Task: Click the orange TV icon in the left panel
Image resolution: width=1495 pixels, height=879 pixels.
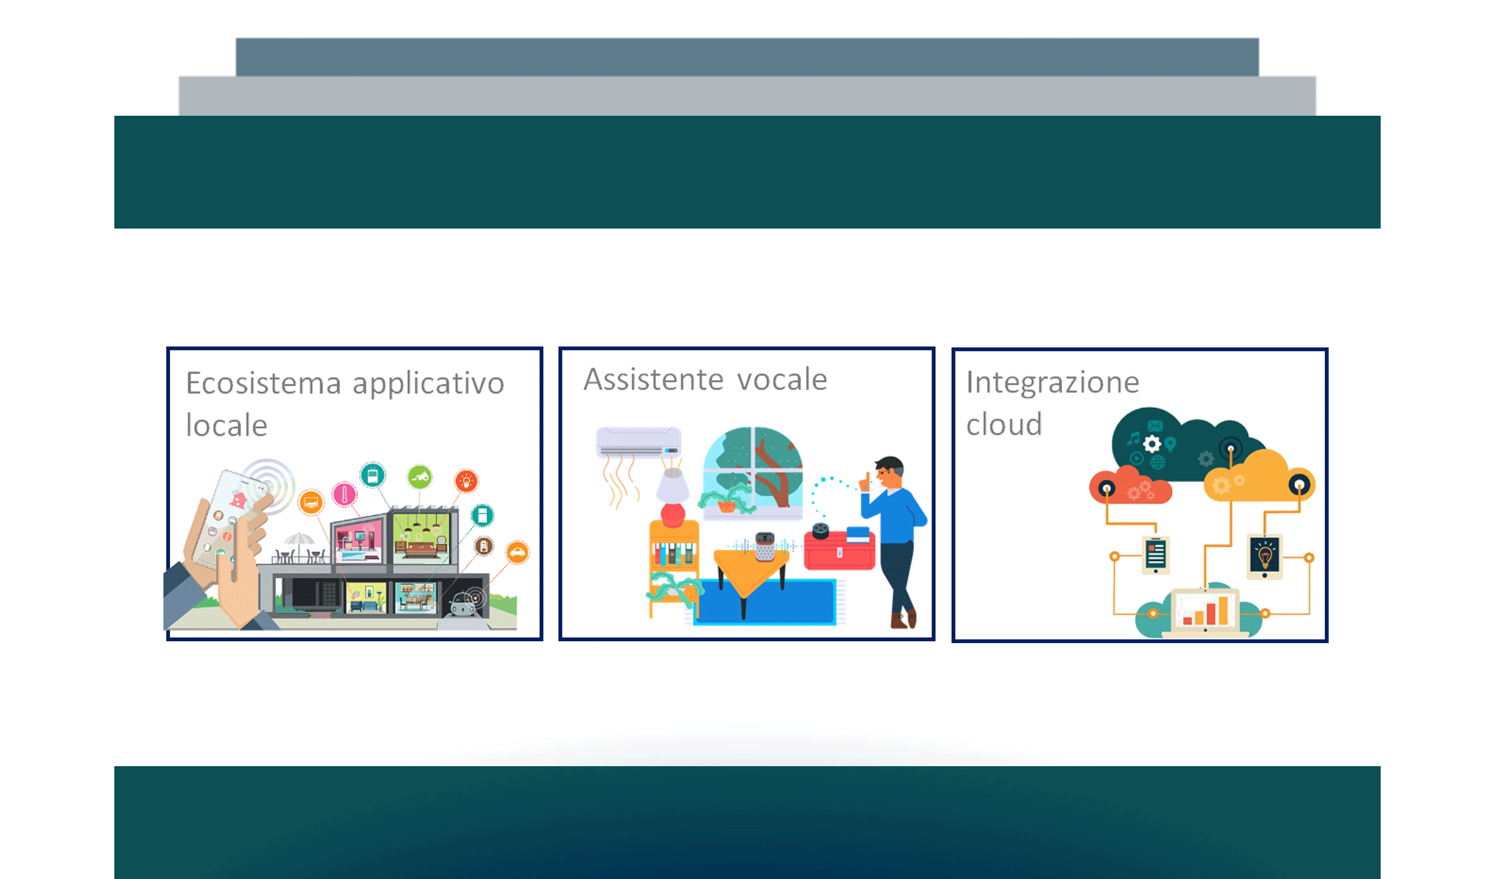Action: pyautogui.click(x=311, y=503)
